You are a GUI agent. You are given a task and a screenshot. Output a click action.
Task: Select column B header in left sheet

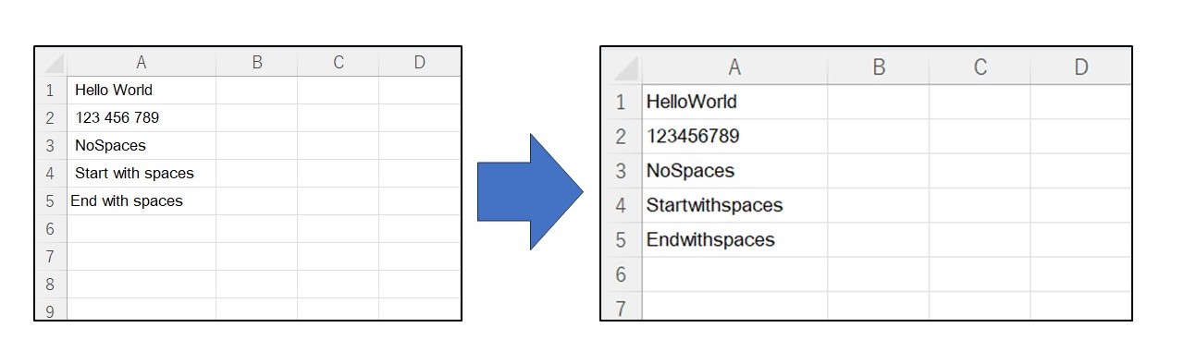[257, 62]
